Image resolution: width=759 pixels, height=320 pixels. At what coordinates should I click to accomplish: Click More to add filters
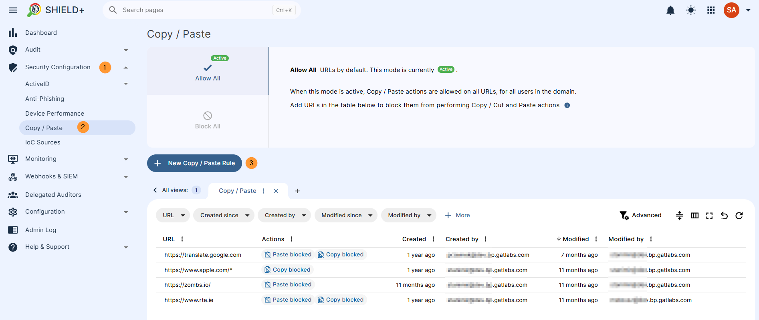[x=457, y=215]
